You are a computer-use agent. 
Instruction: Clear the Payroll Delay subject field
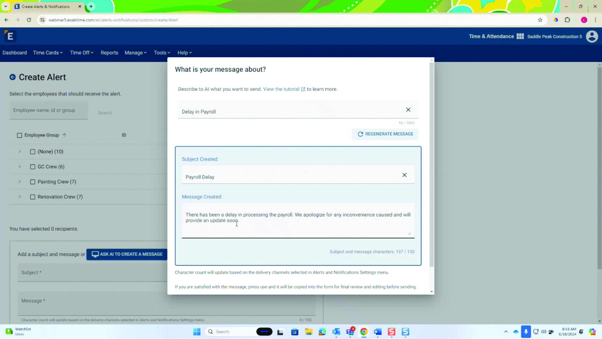404,175
